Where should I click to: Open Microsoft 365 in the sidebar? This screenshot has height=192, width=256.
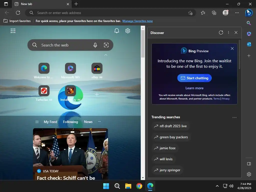pos(249,34)
